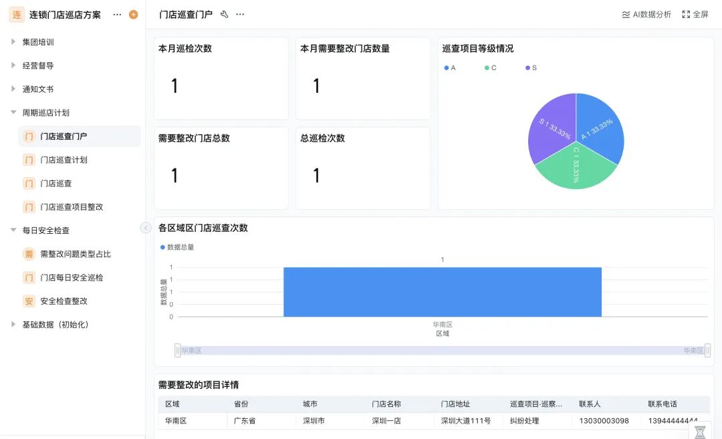Image resolution: width=722 pixels, height=439 pixels.
Task: Click the hourglass icon at bottom right
Action: coord(699,432)
